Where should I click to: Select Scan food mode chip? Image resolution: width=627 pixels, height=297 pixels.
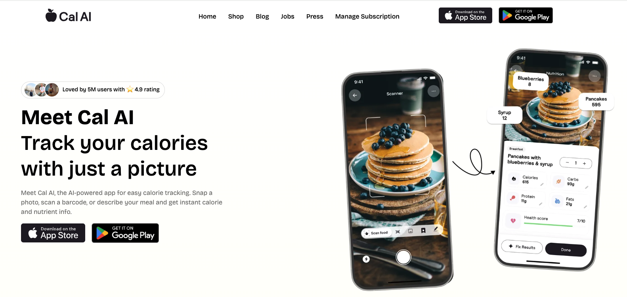[x=377, y=233]
